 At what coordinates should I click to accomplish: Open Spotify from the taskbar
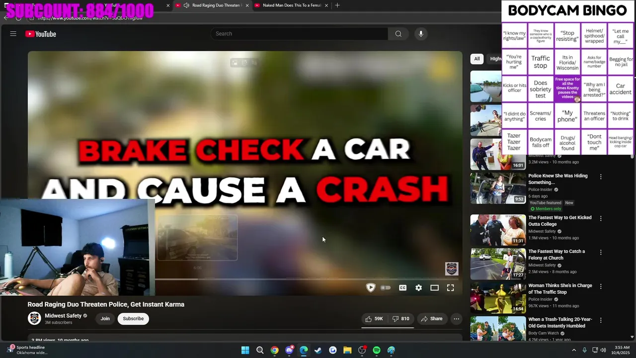377,350
